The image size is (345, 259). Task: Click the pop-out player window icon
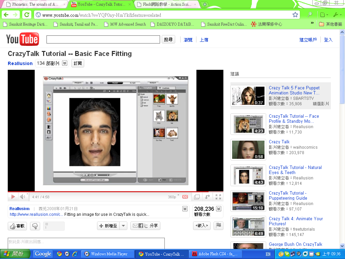click(x=197, y=197)
